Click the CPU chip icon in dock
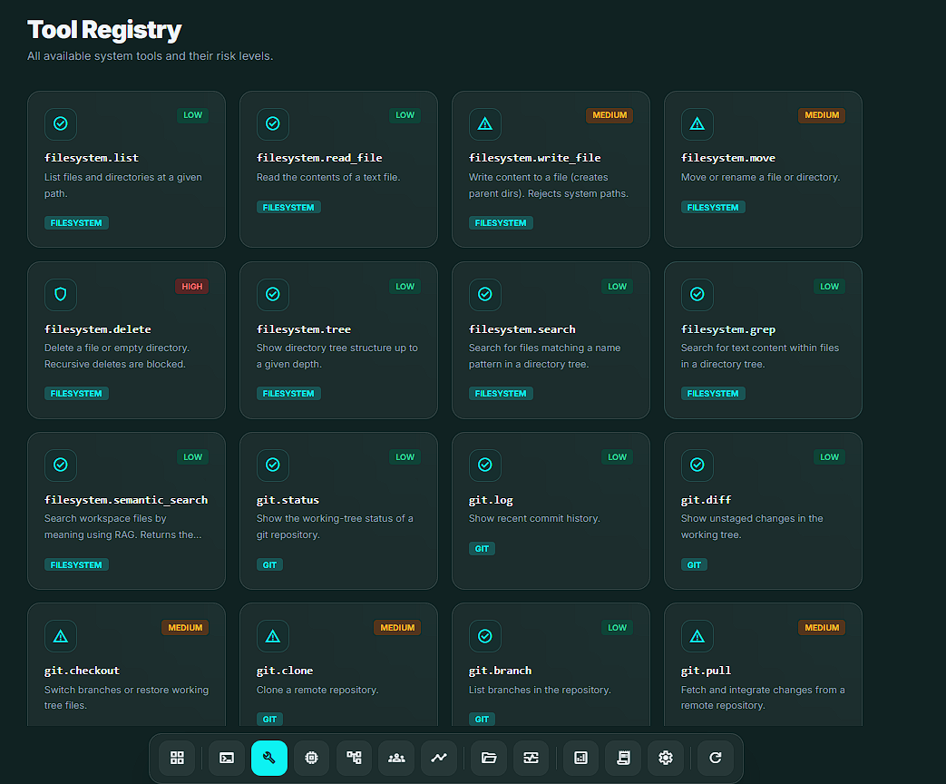 311,758
